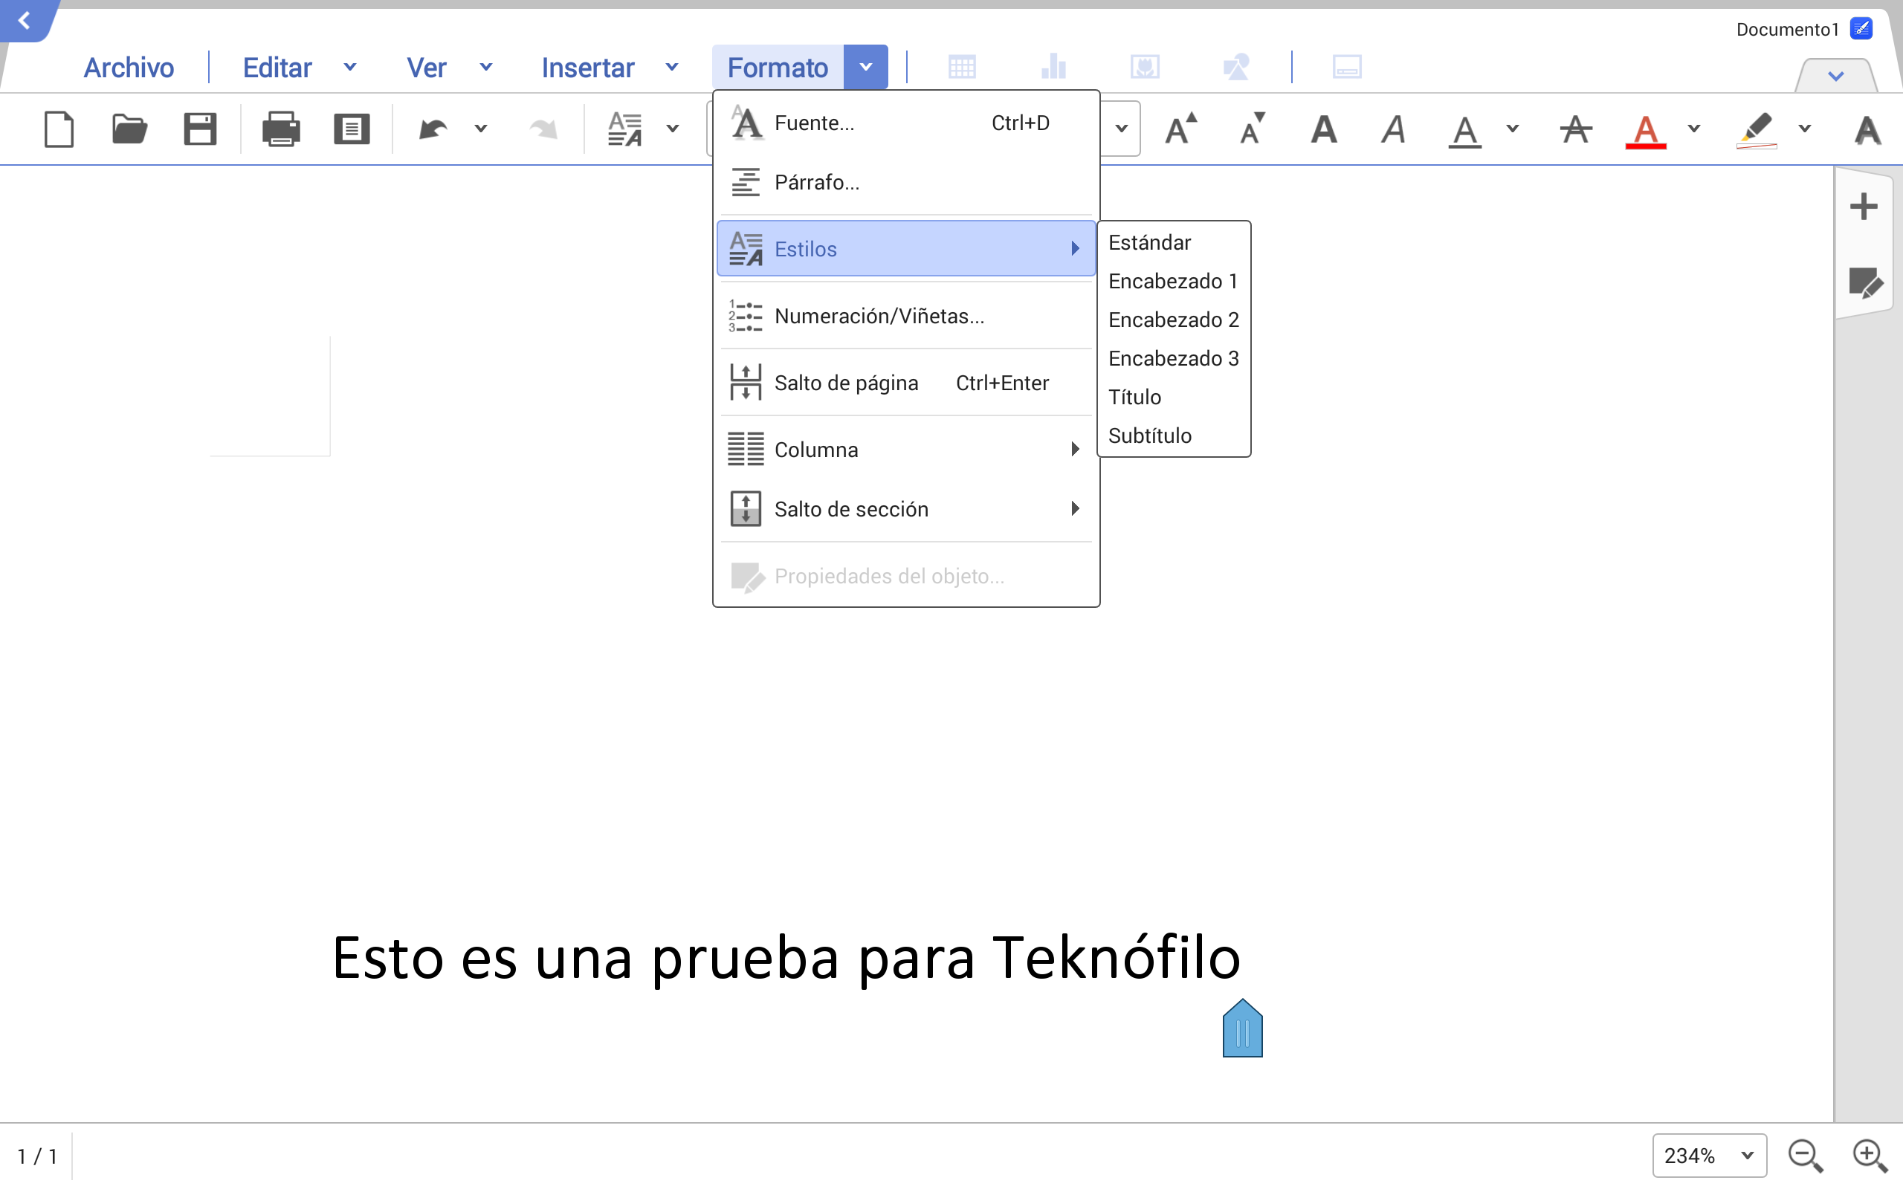
Task: Select Párrafo... from Formato menu
Action: coord(818,183)
